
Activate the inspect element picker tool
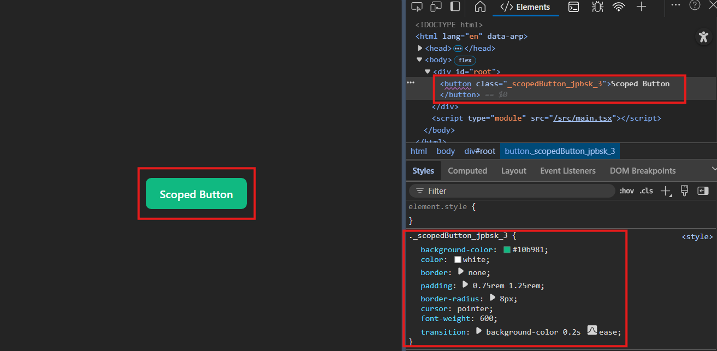coord(417,7)
